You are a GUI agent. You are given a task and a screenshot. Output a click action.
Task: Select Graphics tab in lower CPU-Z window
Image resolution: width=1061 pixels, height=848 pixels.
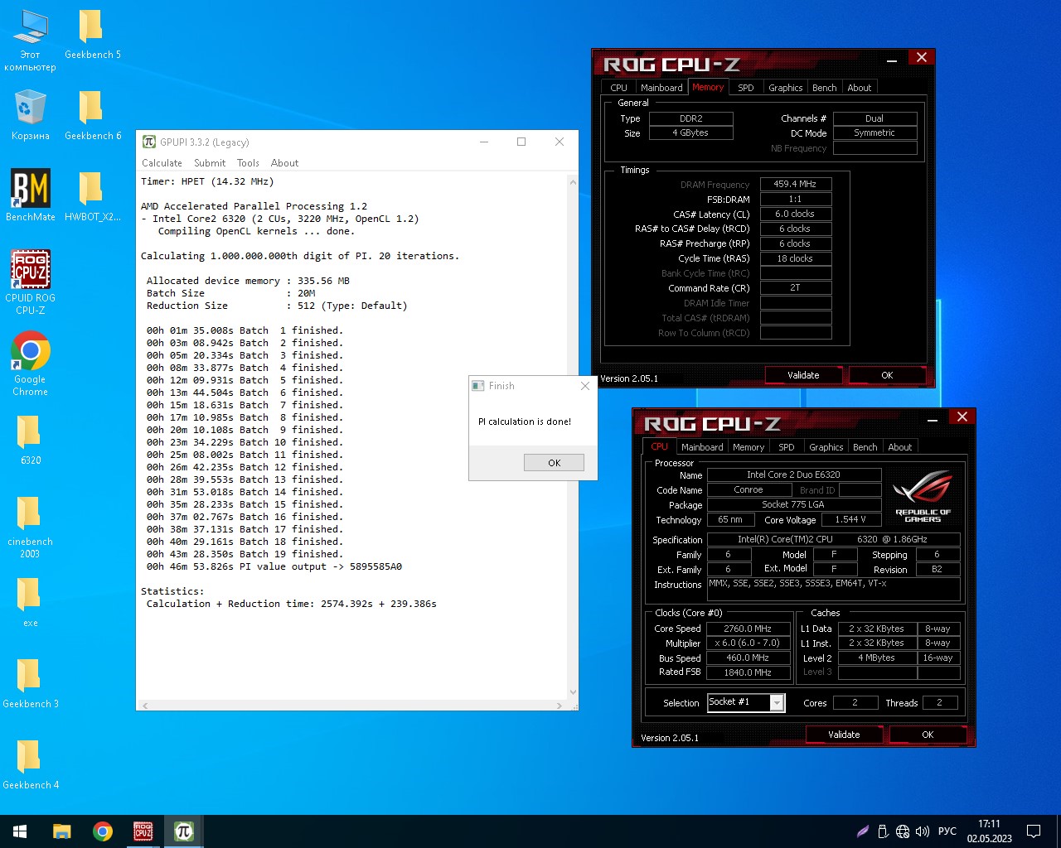click(x=826, y=447)
